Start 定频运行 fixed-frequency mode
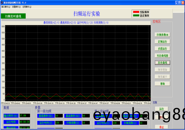This screenshot has height=130, width=185. pyautogui.click(x=162, y=42)
